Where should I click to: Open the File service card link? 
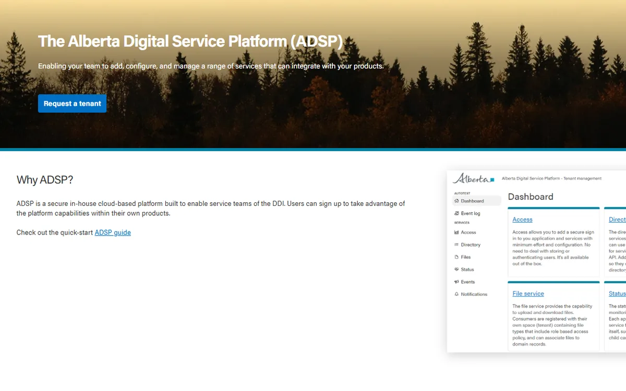pyautogui.click(x=528, y=294)
